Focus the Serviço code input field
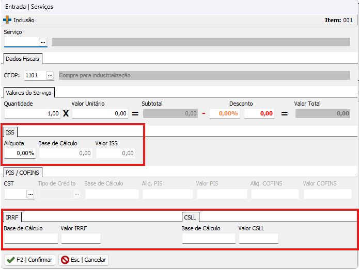The width and height of the screenshot is (359, 270). coord(21,42)
